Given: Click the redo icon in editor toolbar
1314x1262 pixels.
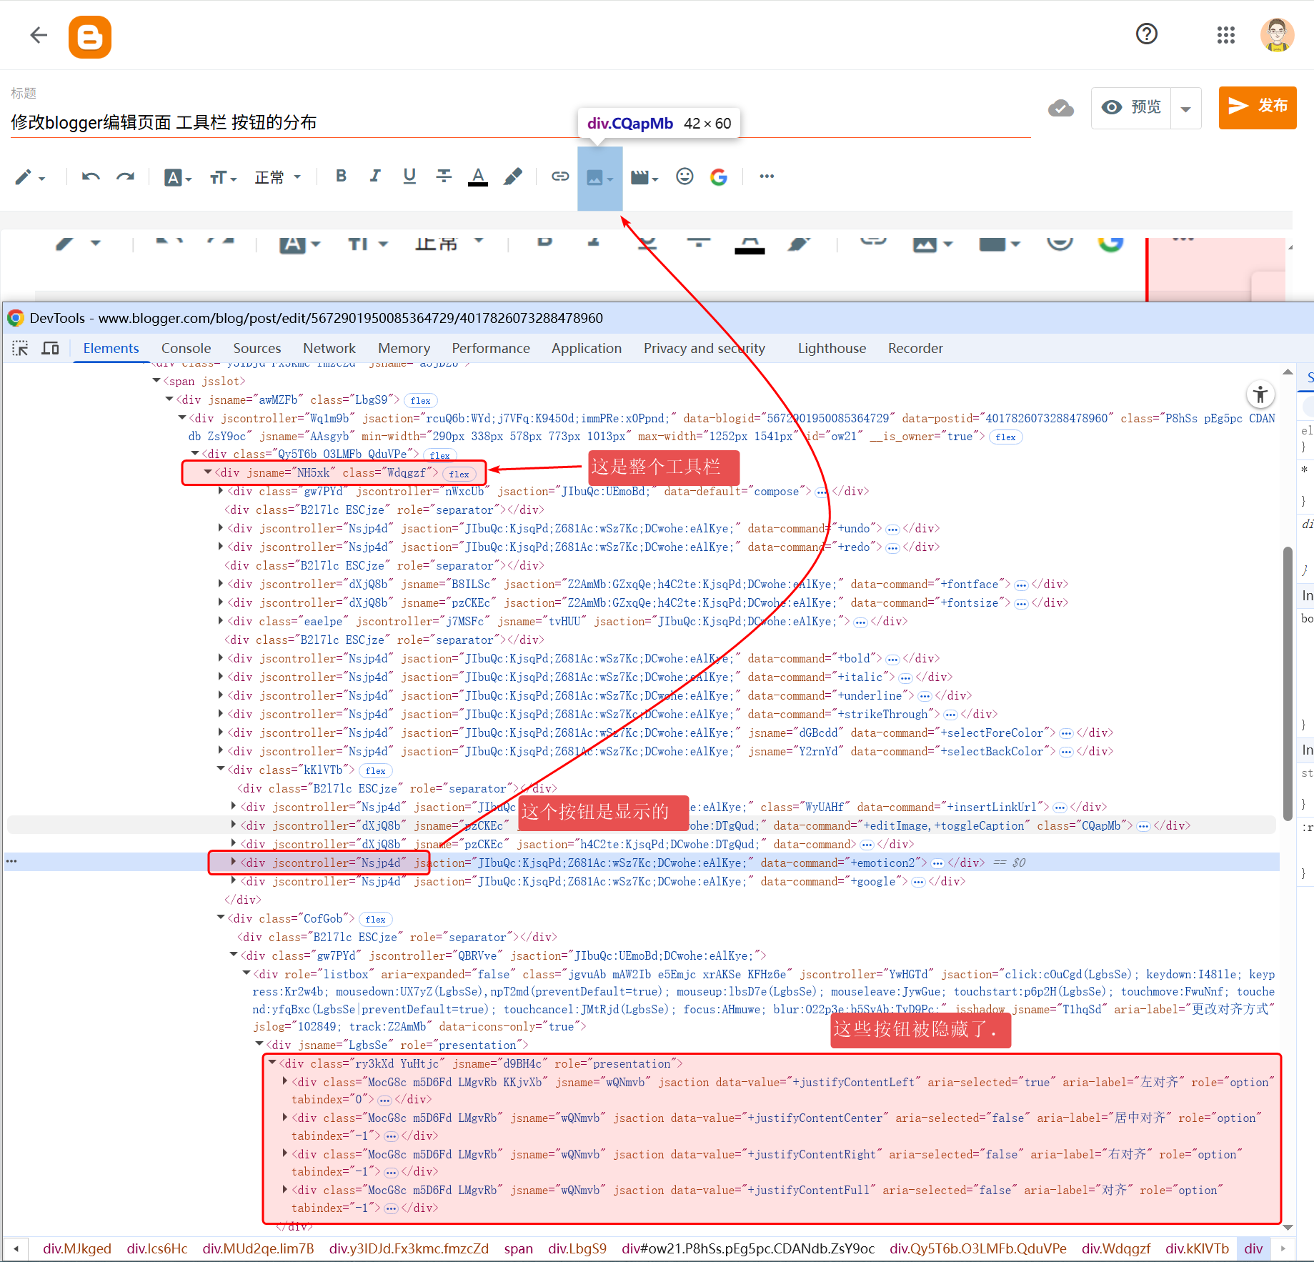Looking at the screenshot, I should [x=126, y=177].
